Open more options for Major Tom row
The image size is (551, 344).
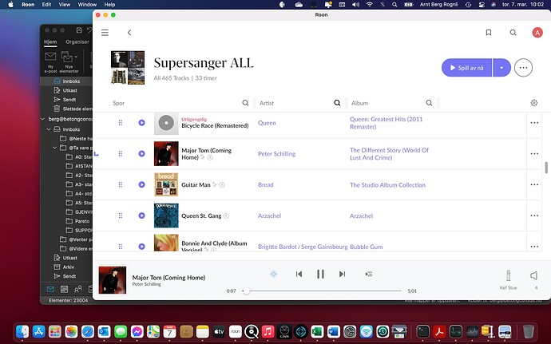pyautogui.click(x=534, y=153)
